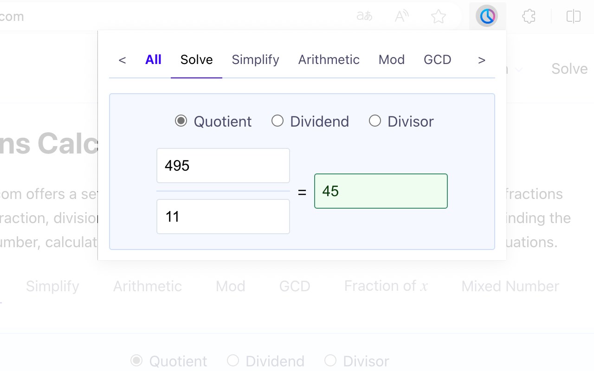This screenshot has height=371, width=594.
Task: Open the Arithmetic tab
Action: 329,60
